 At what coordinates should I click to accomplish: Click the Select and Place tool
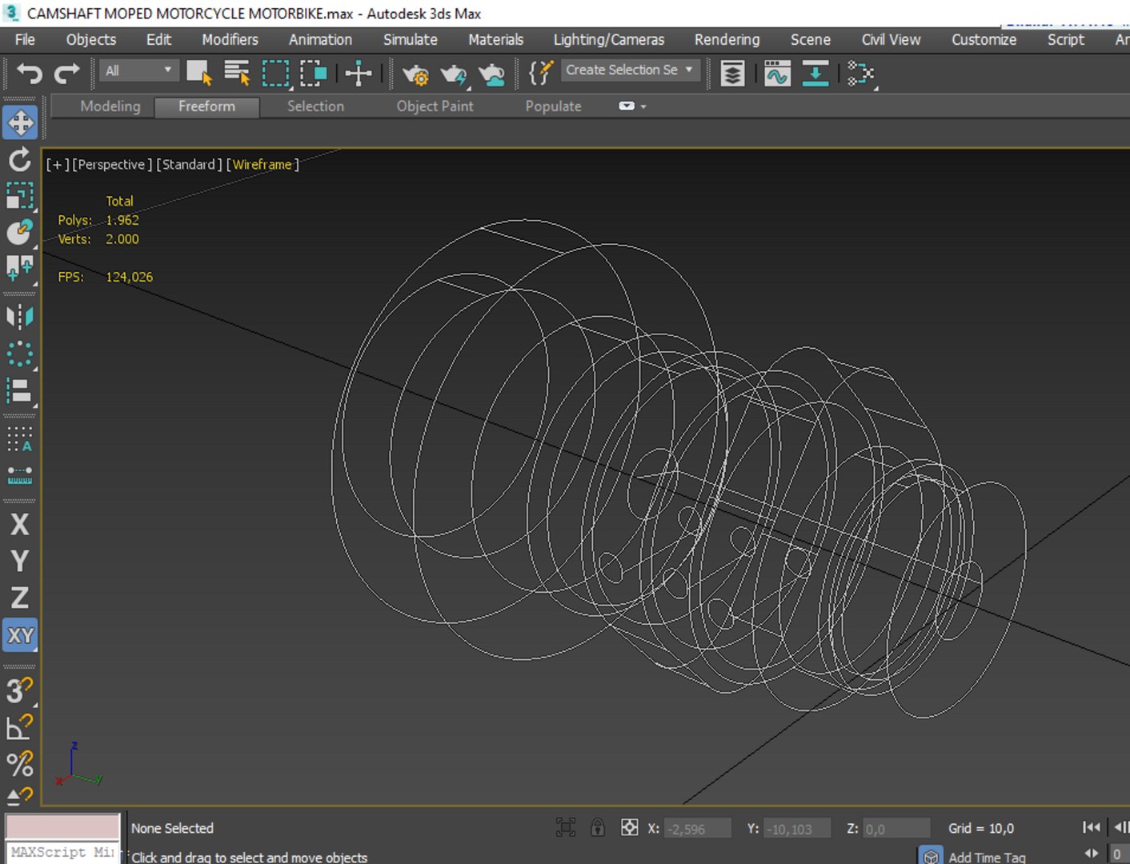(20, 231)
